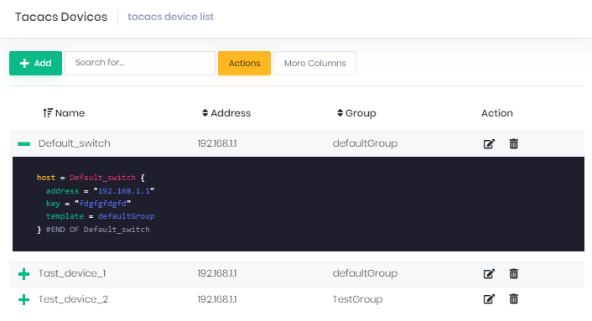
Task: Click the 192.168.1.1 address of Test_device_2 row
Action: 217,299
